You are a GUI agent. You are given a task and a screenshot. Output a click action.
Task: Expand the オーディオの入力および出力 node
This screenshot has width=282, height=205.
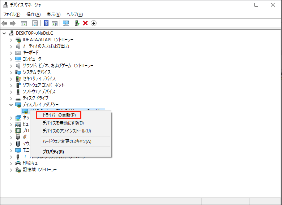point(11,47)
